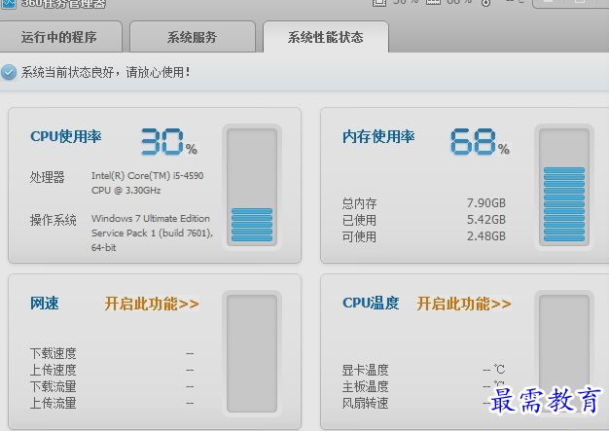The width and height of the screenshot is (609, 431).
Task: Click the CPU温度 heading
Action: pos(371,304)
